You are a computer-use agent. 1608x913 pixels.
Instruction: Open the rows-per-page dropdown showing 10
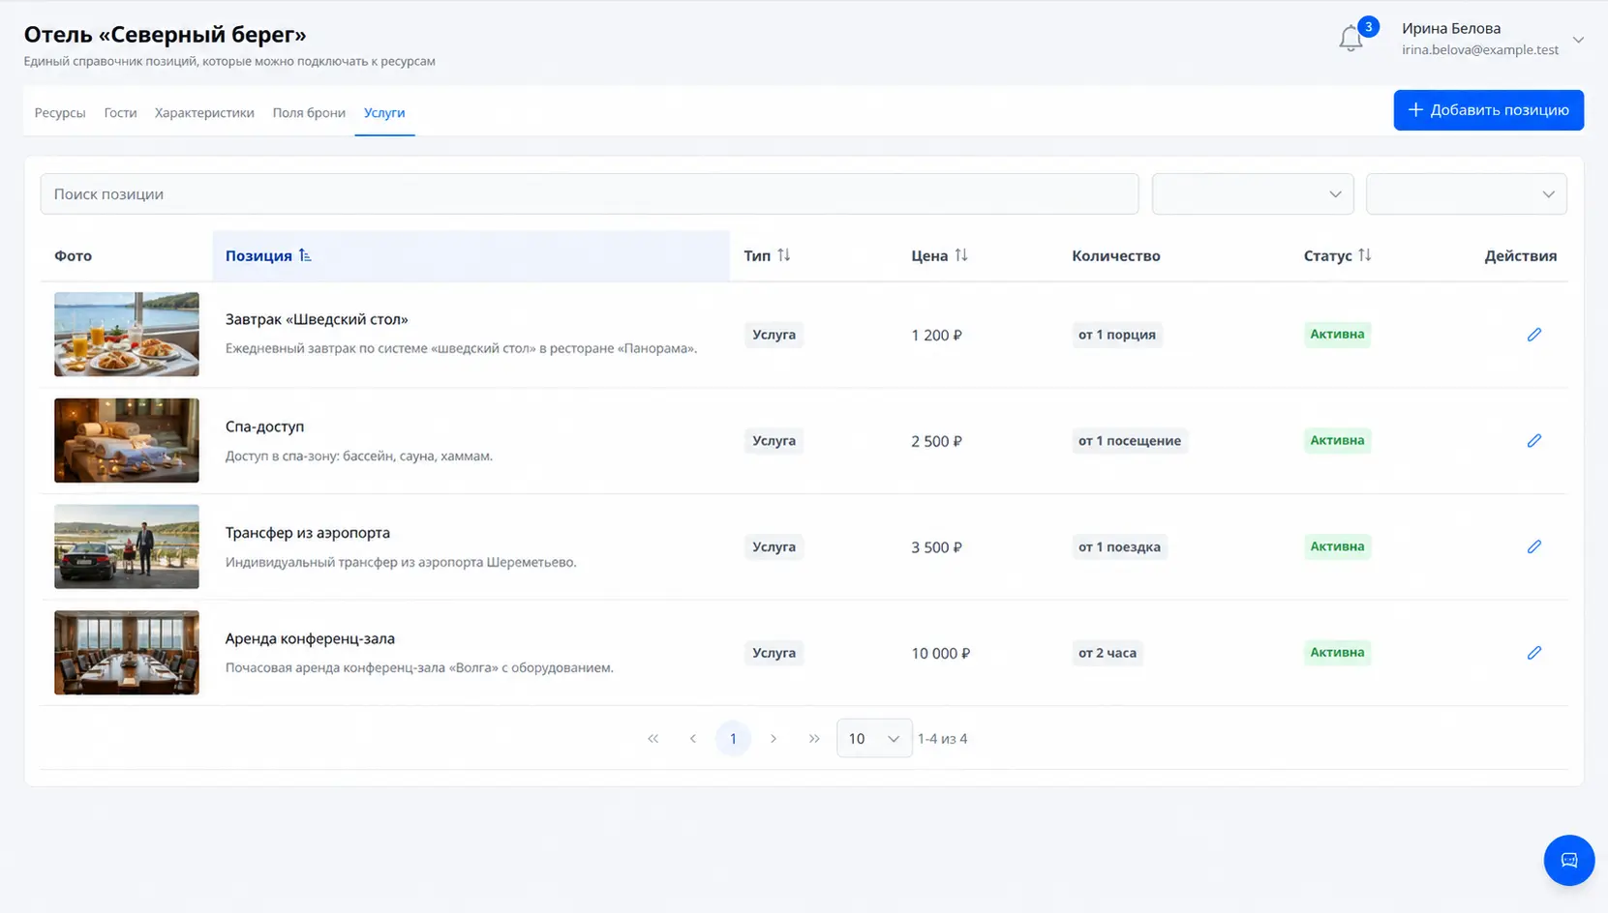point(874,739)
